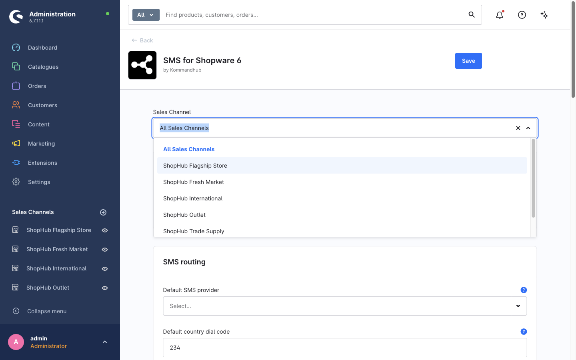The height and width of the screenshot is (360, 576).
Task: Clear the Sales Channel selection with X
Action: click(x=518, y=128)
